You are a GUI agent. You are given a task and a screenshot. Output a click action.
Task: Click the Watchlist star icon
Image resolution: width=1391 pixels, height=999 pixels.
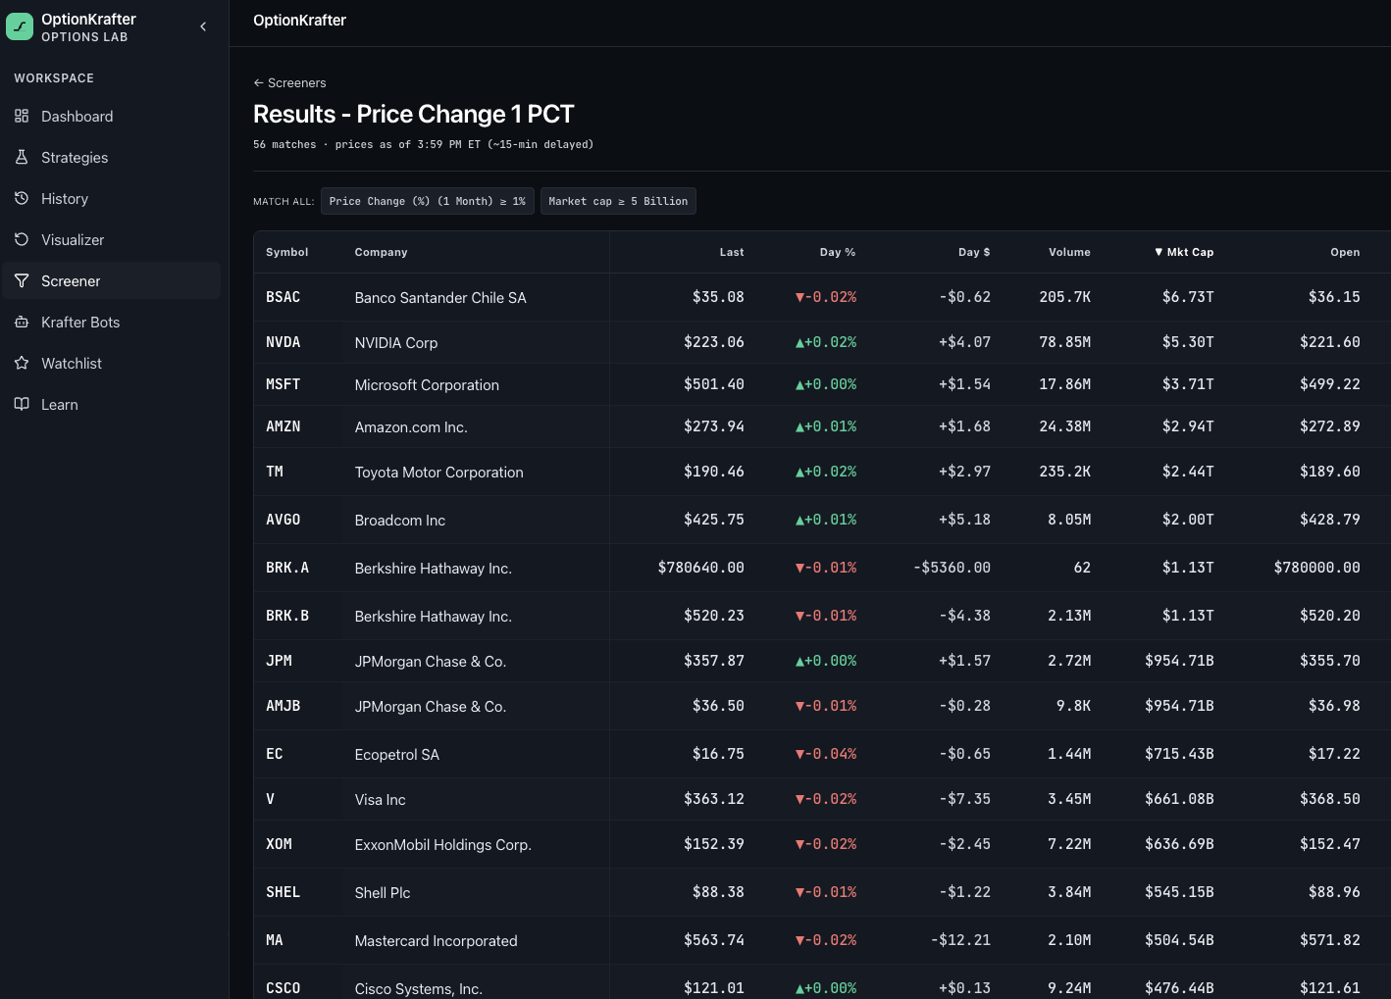22,363
